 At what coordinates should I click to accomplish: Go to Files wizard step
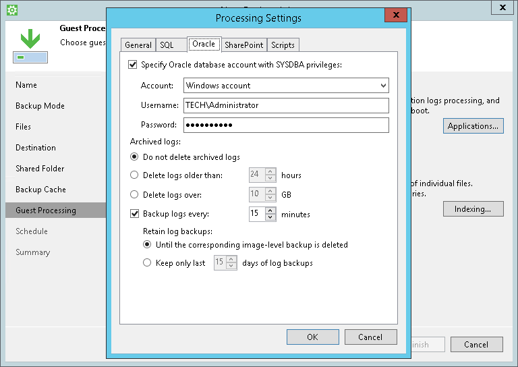(x=23, y=127)
